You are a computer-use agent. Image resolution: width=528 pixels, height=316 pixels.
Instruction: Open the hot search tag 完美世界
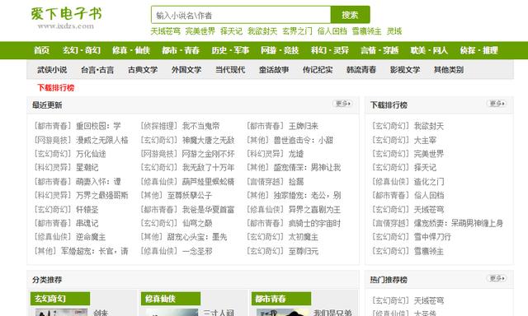(x=200, y=31)
